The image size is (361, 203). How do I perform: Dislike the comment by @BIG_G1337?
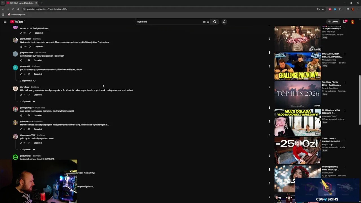[x=30, y=47]
